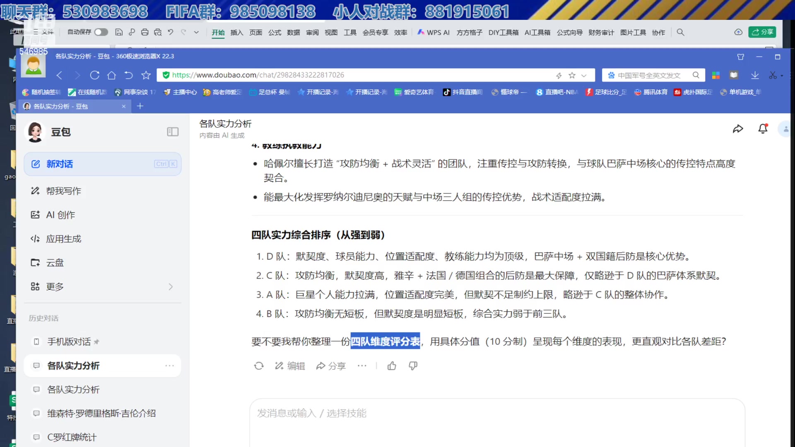The image size is (795, 447).
Task: Click the regenerate response icon below the answer
Action: click(x=259, y=366)
